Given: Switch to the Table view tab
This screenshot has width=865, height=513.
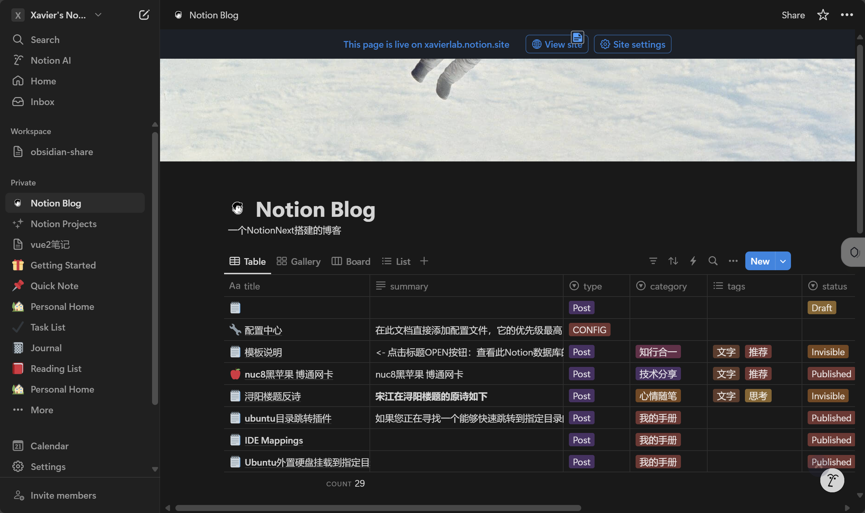Looking at the screenshot, I should (x=247, y=262).
